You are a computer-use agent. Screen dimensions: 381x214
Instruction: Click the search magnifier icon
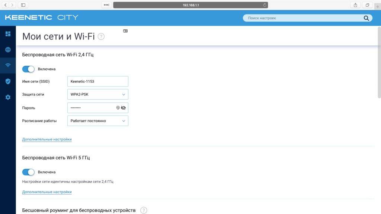point(366,18)
